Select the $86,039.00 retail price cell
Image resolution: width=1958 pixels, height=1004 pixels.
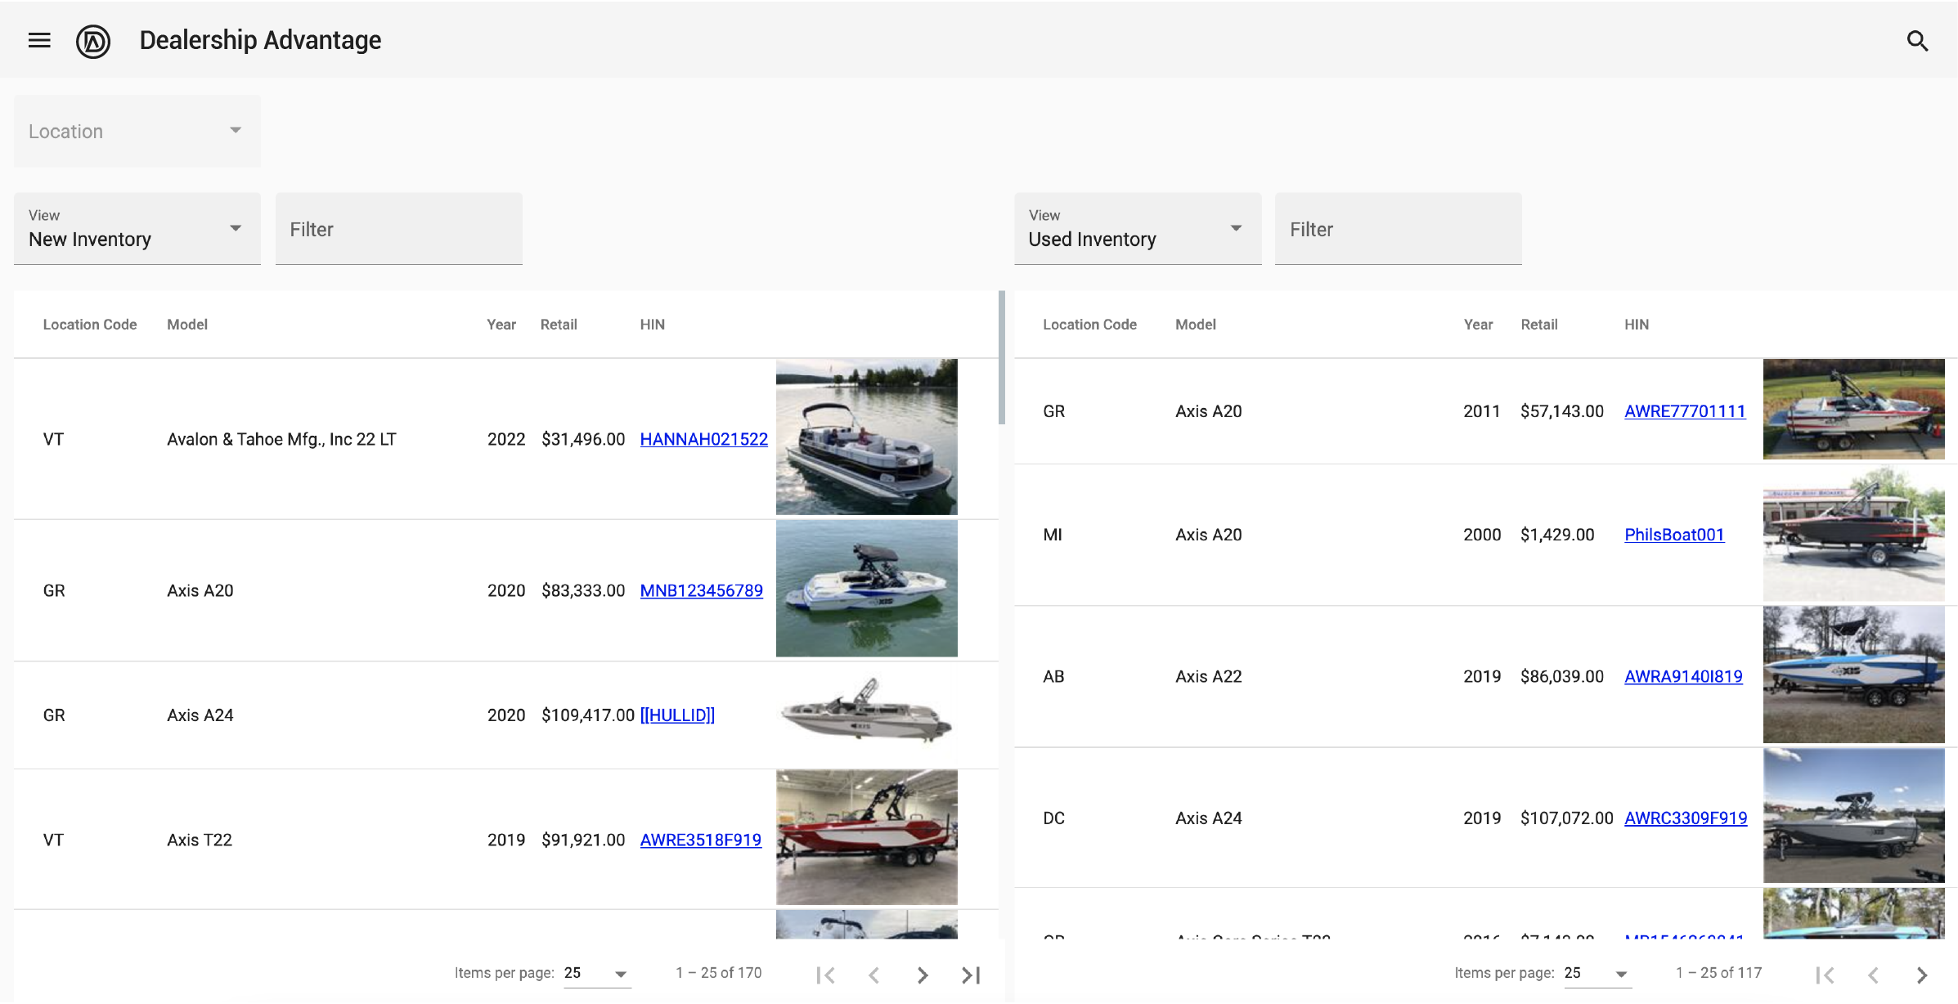tap(1562, 676)
